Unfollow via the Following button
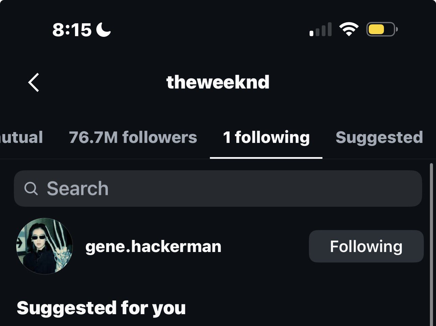 (x=366, y=246)
